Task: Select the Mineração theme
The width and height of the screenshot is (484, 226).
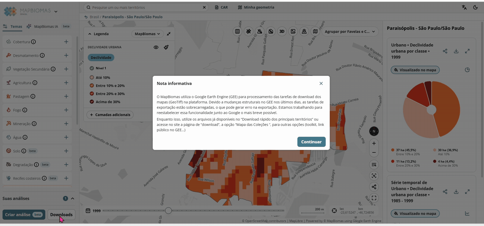Action: 37,124
